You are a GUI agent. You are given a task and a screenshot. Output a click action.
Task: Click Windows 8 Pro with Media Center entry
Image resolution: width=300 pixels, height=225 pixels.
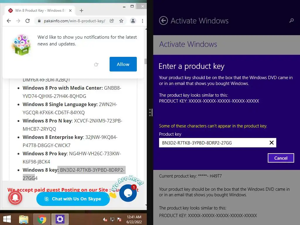tap(72, 92)
